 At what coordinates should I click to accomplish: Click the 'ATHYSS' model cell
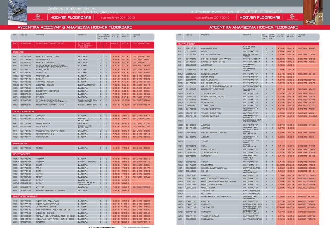click(x=40, y=187)
